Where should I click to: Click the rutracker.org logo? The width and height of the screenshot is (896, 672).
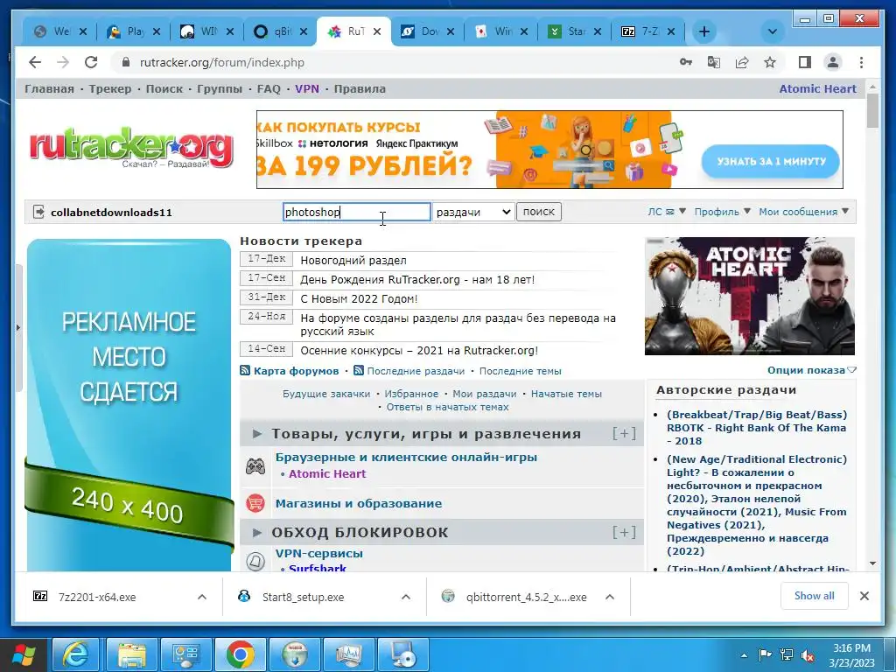[x=131, y=147]
